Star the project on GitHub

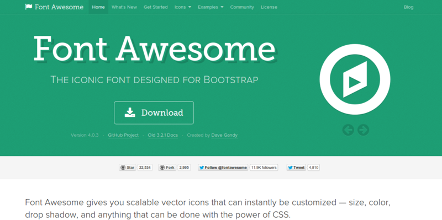point(128,168)
